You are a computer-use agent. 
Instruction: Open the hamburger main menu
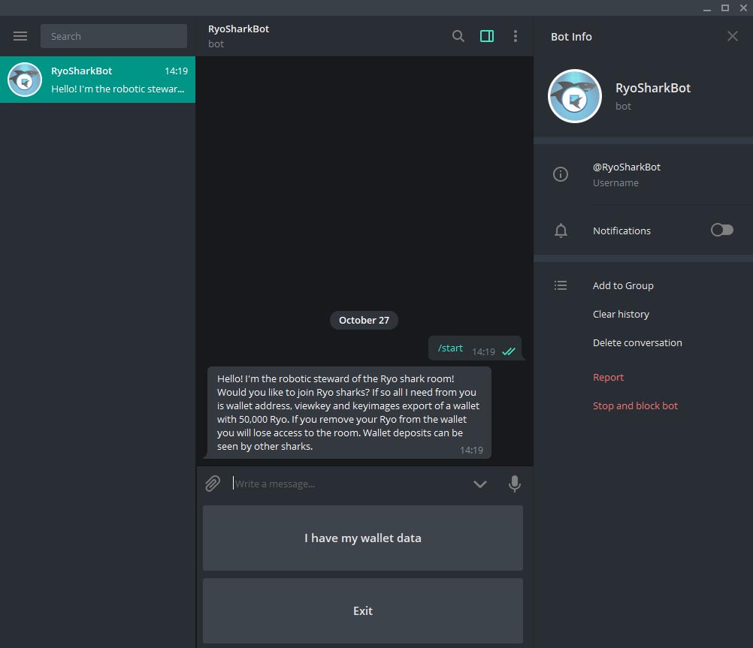20,36
